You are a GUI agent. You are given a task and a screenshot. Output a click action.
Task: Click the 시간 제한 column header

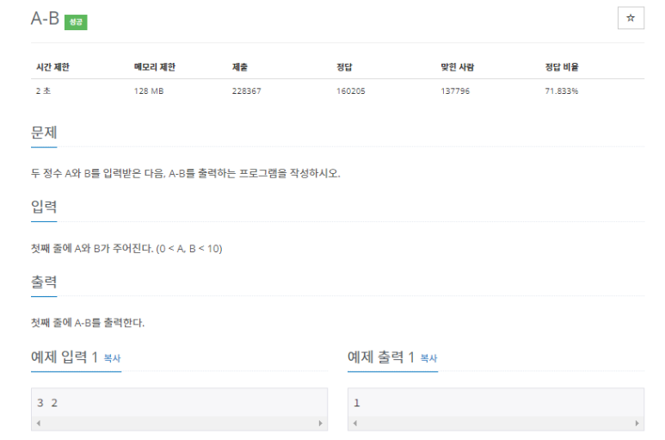tap(52, 67)
